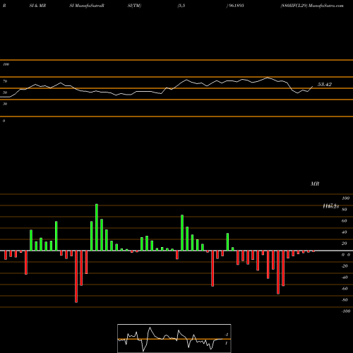Screen dimensions: 353x353
Task: Click the 'SI & MR' header text
Action: coord(37,6)
